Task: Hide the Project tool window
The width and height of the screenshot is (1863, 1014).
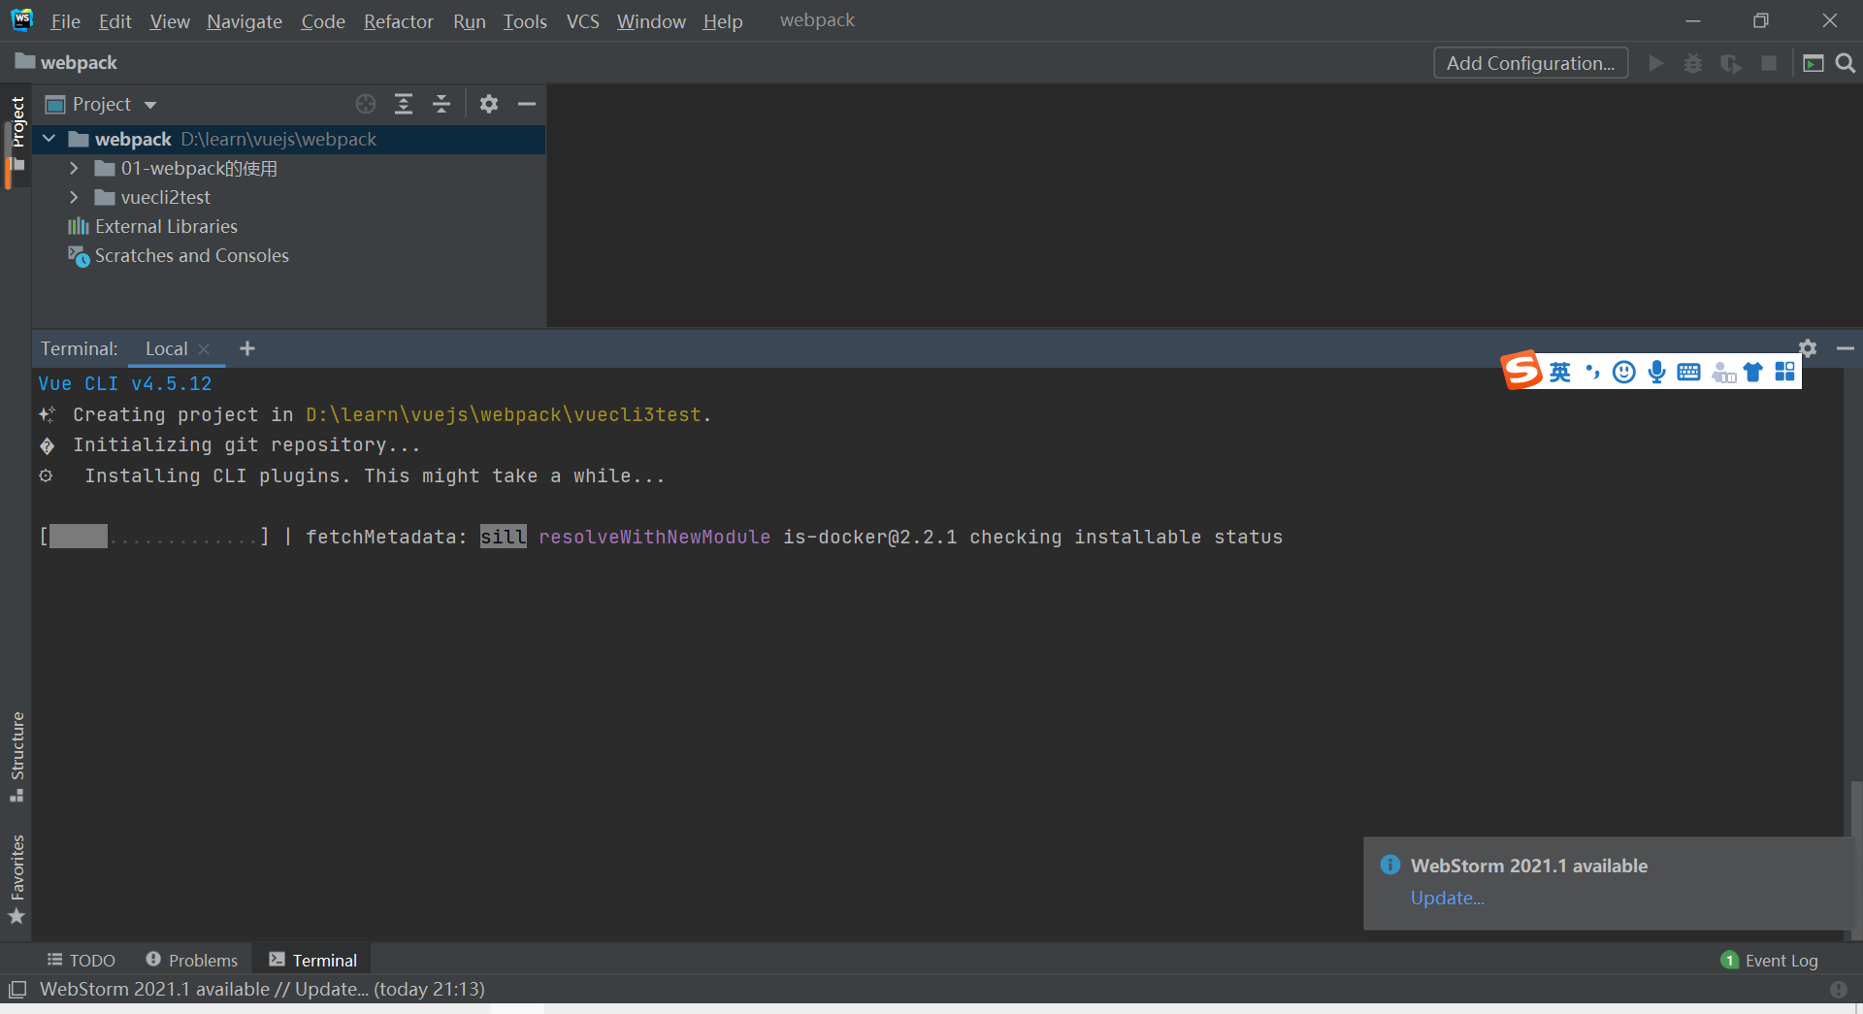Action: click(x=527, y=104)
